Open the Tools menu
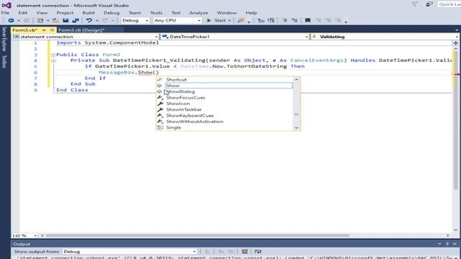This screenshot has height=259, width=461. [x=156, y=13]
